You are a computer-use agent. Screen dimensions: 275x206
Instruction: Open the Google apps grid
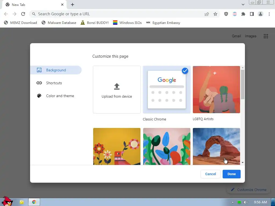coord(266,36)
